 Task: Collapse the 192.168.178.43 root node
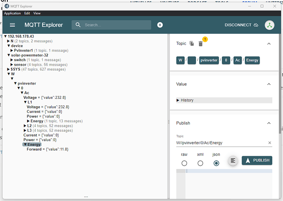point(5,37)
